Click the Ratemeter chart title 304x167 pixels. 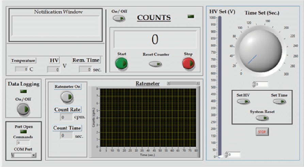(147, 84)
